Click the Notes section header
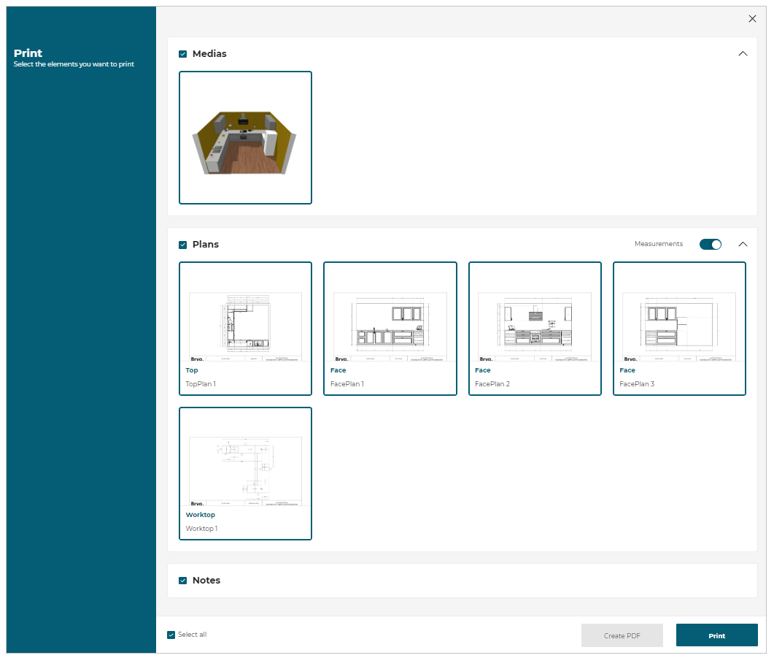 [x=206, y=581]
